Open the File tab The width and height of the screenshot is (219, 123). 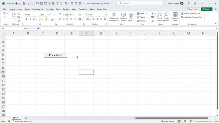(x=4, y=9)
